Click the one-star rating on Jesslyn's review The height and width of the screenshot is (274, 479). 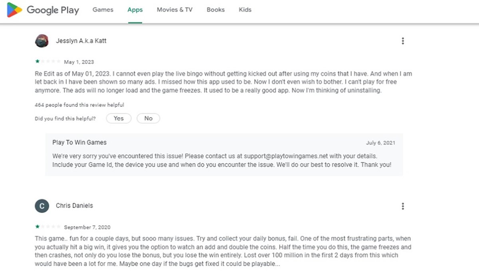coord(38,61)
